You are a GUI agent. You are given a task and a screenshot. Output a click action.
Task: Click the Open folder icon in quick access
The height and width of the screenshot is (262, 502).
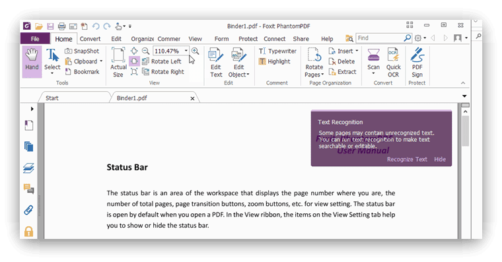(x=39, y=26)
